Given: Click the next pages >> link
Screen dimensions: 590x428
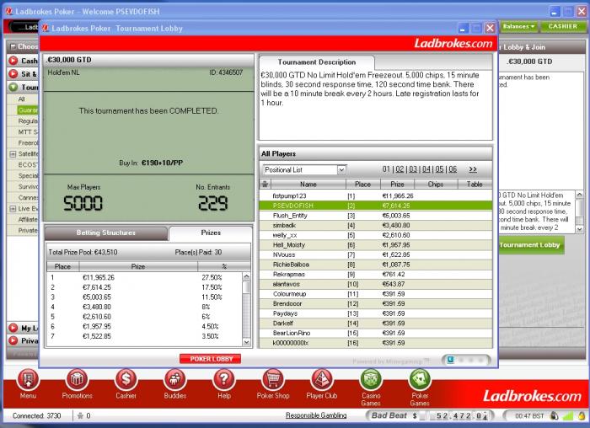Looking at the screenshot, I should tap(473, 169).
